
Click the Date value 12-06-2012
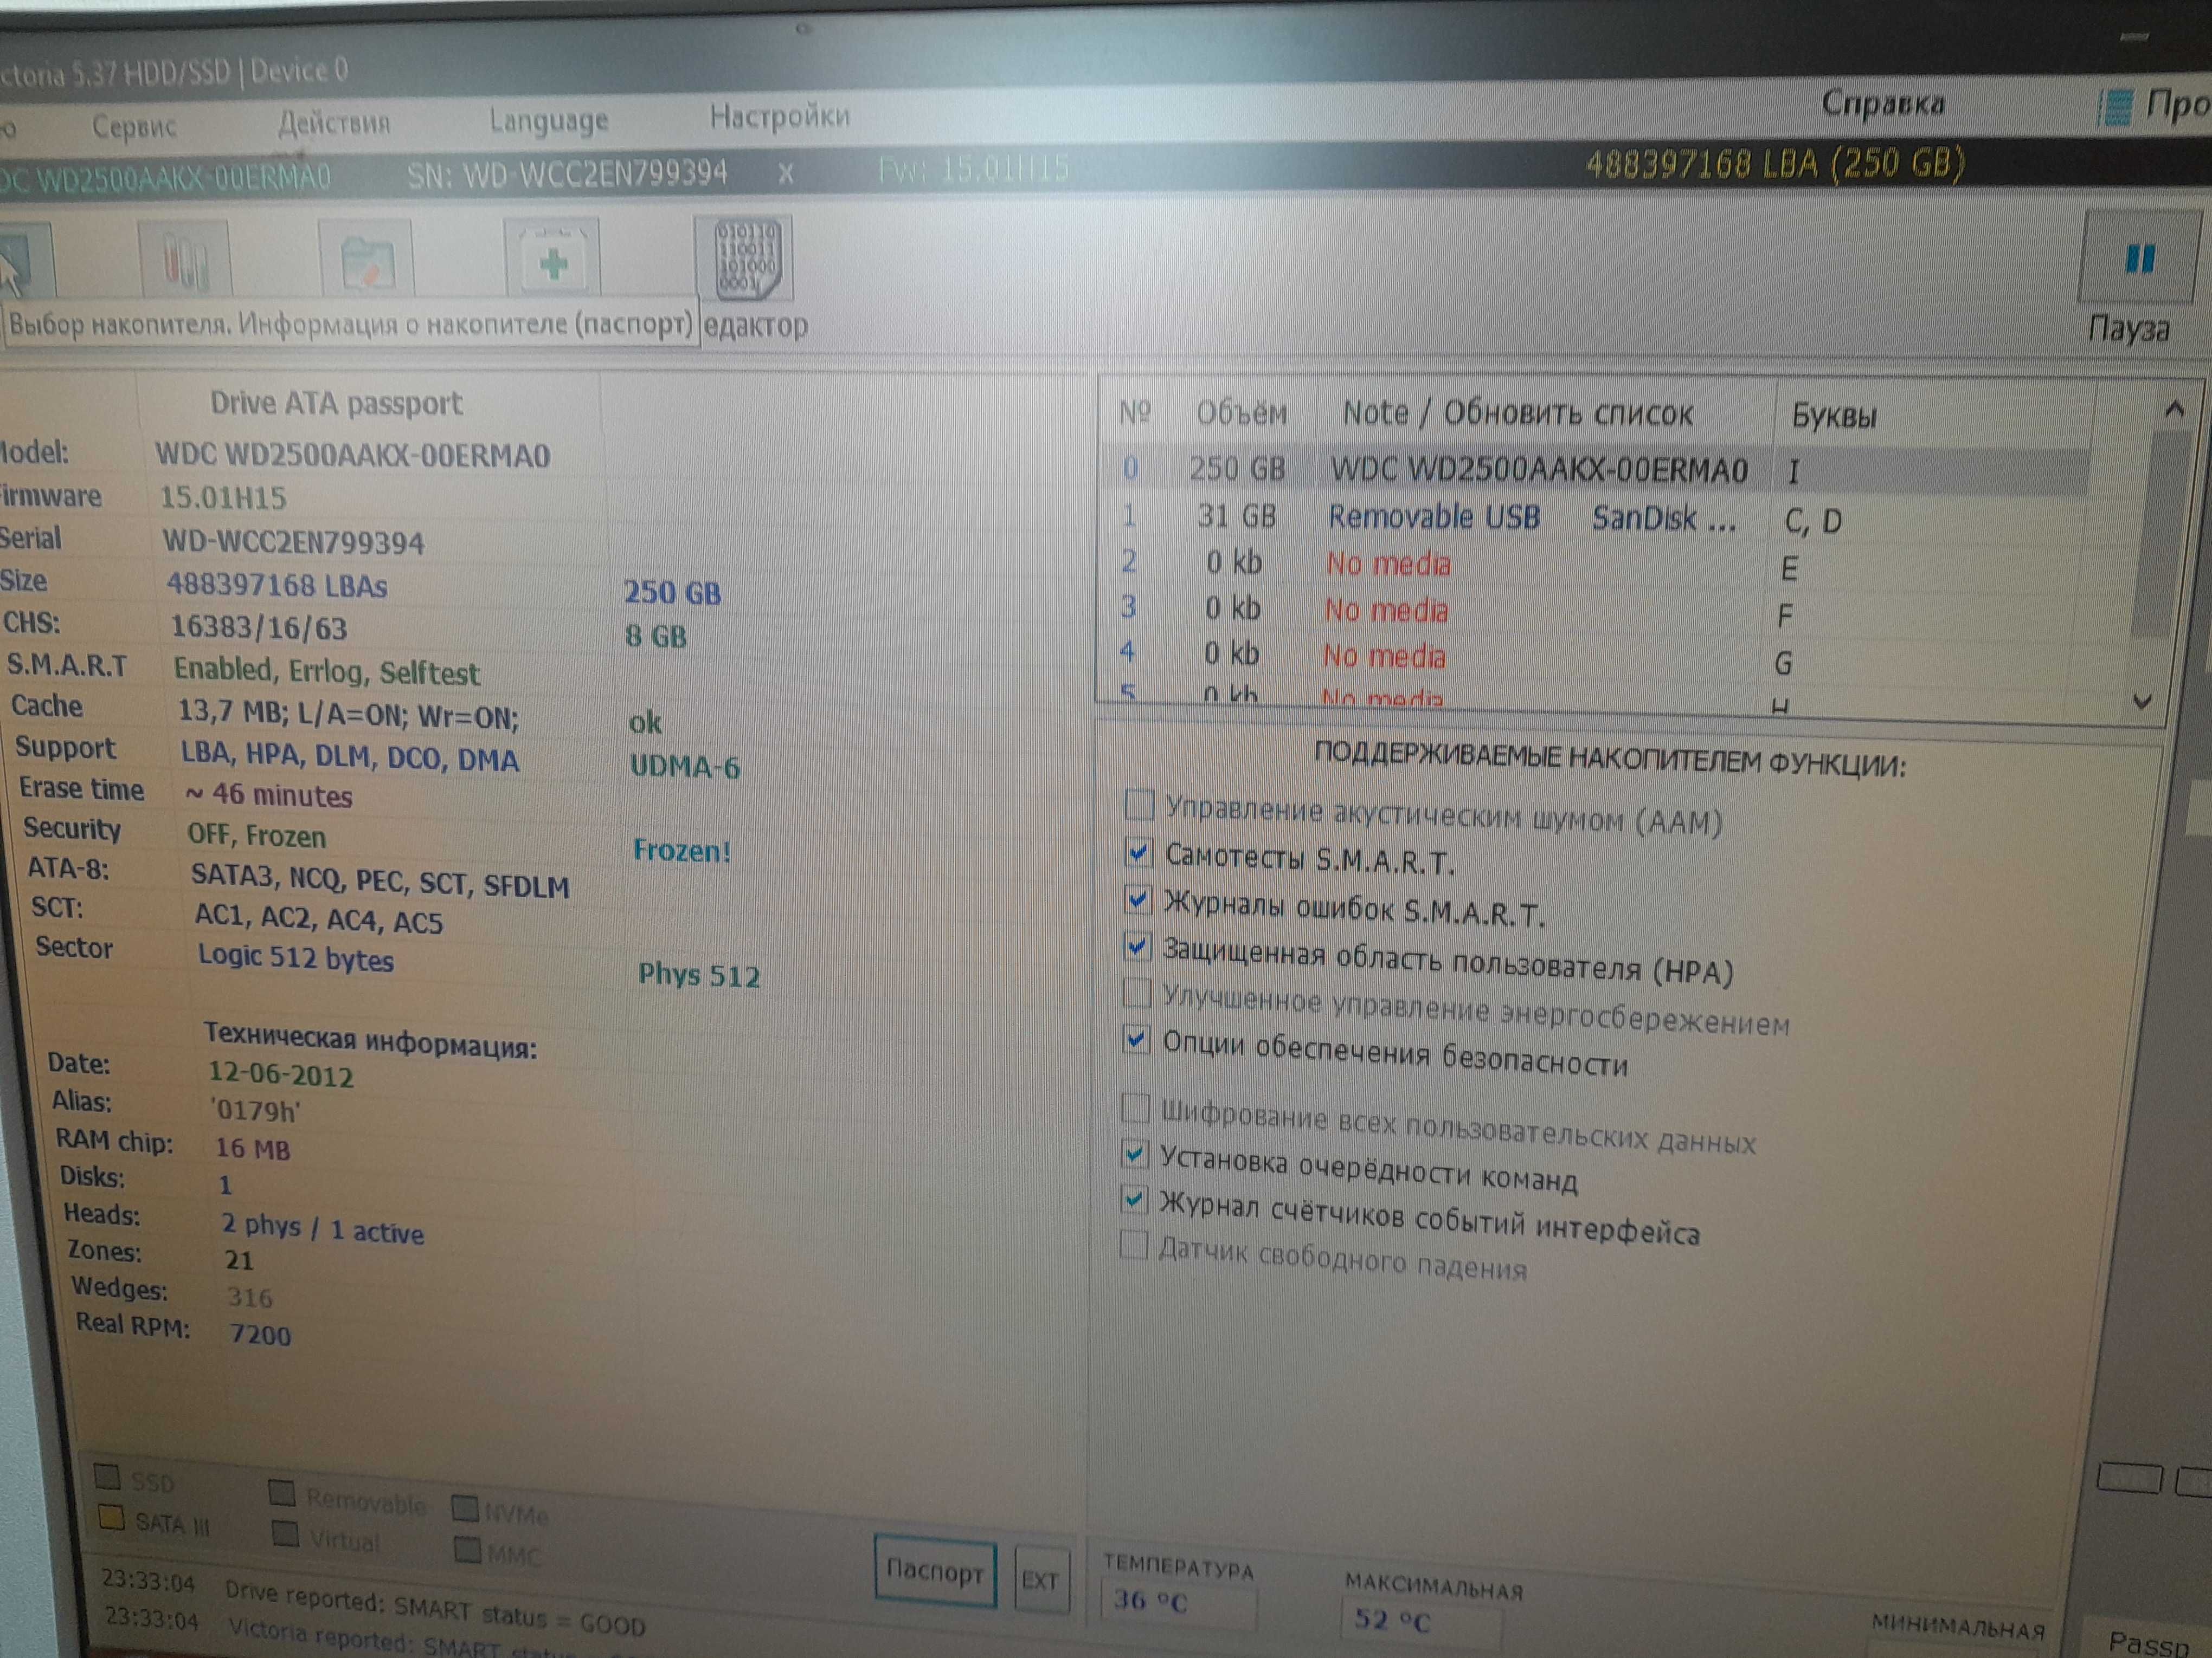pos(281,1076)
